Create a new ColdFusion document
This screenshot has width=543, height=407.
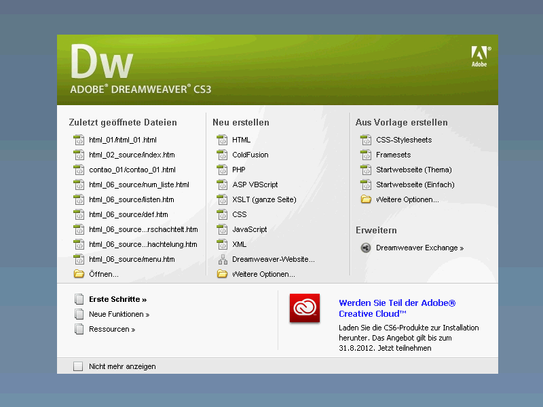click(250, 155)
